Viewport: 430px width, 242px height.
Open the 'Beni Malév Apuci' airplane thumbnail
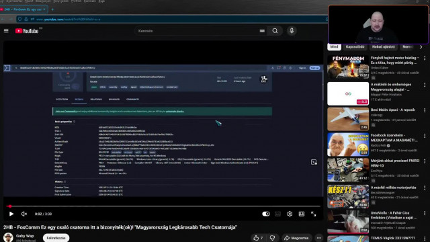coord(348,119)
